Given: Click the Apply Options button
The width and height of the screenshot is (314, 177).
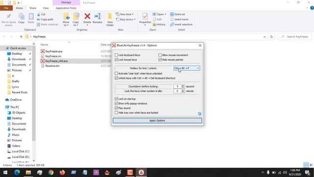Looking at the screenshot, I should 157,120.
